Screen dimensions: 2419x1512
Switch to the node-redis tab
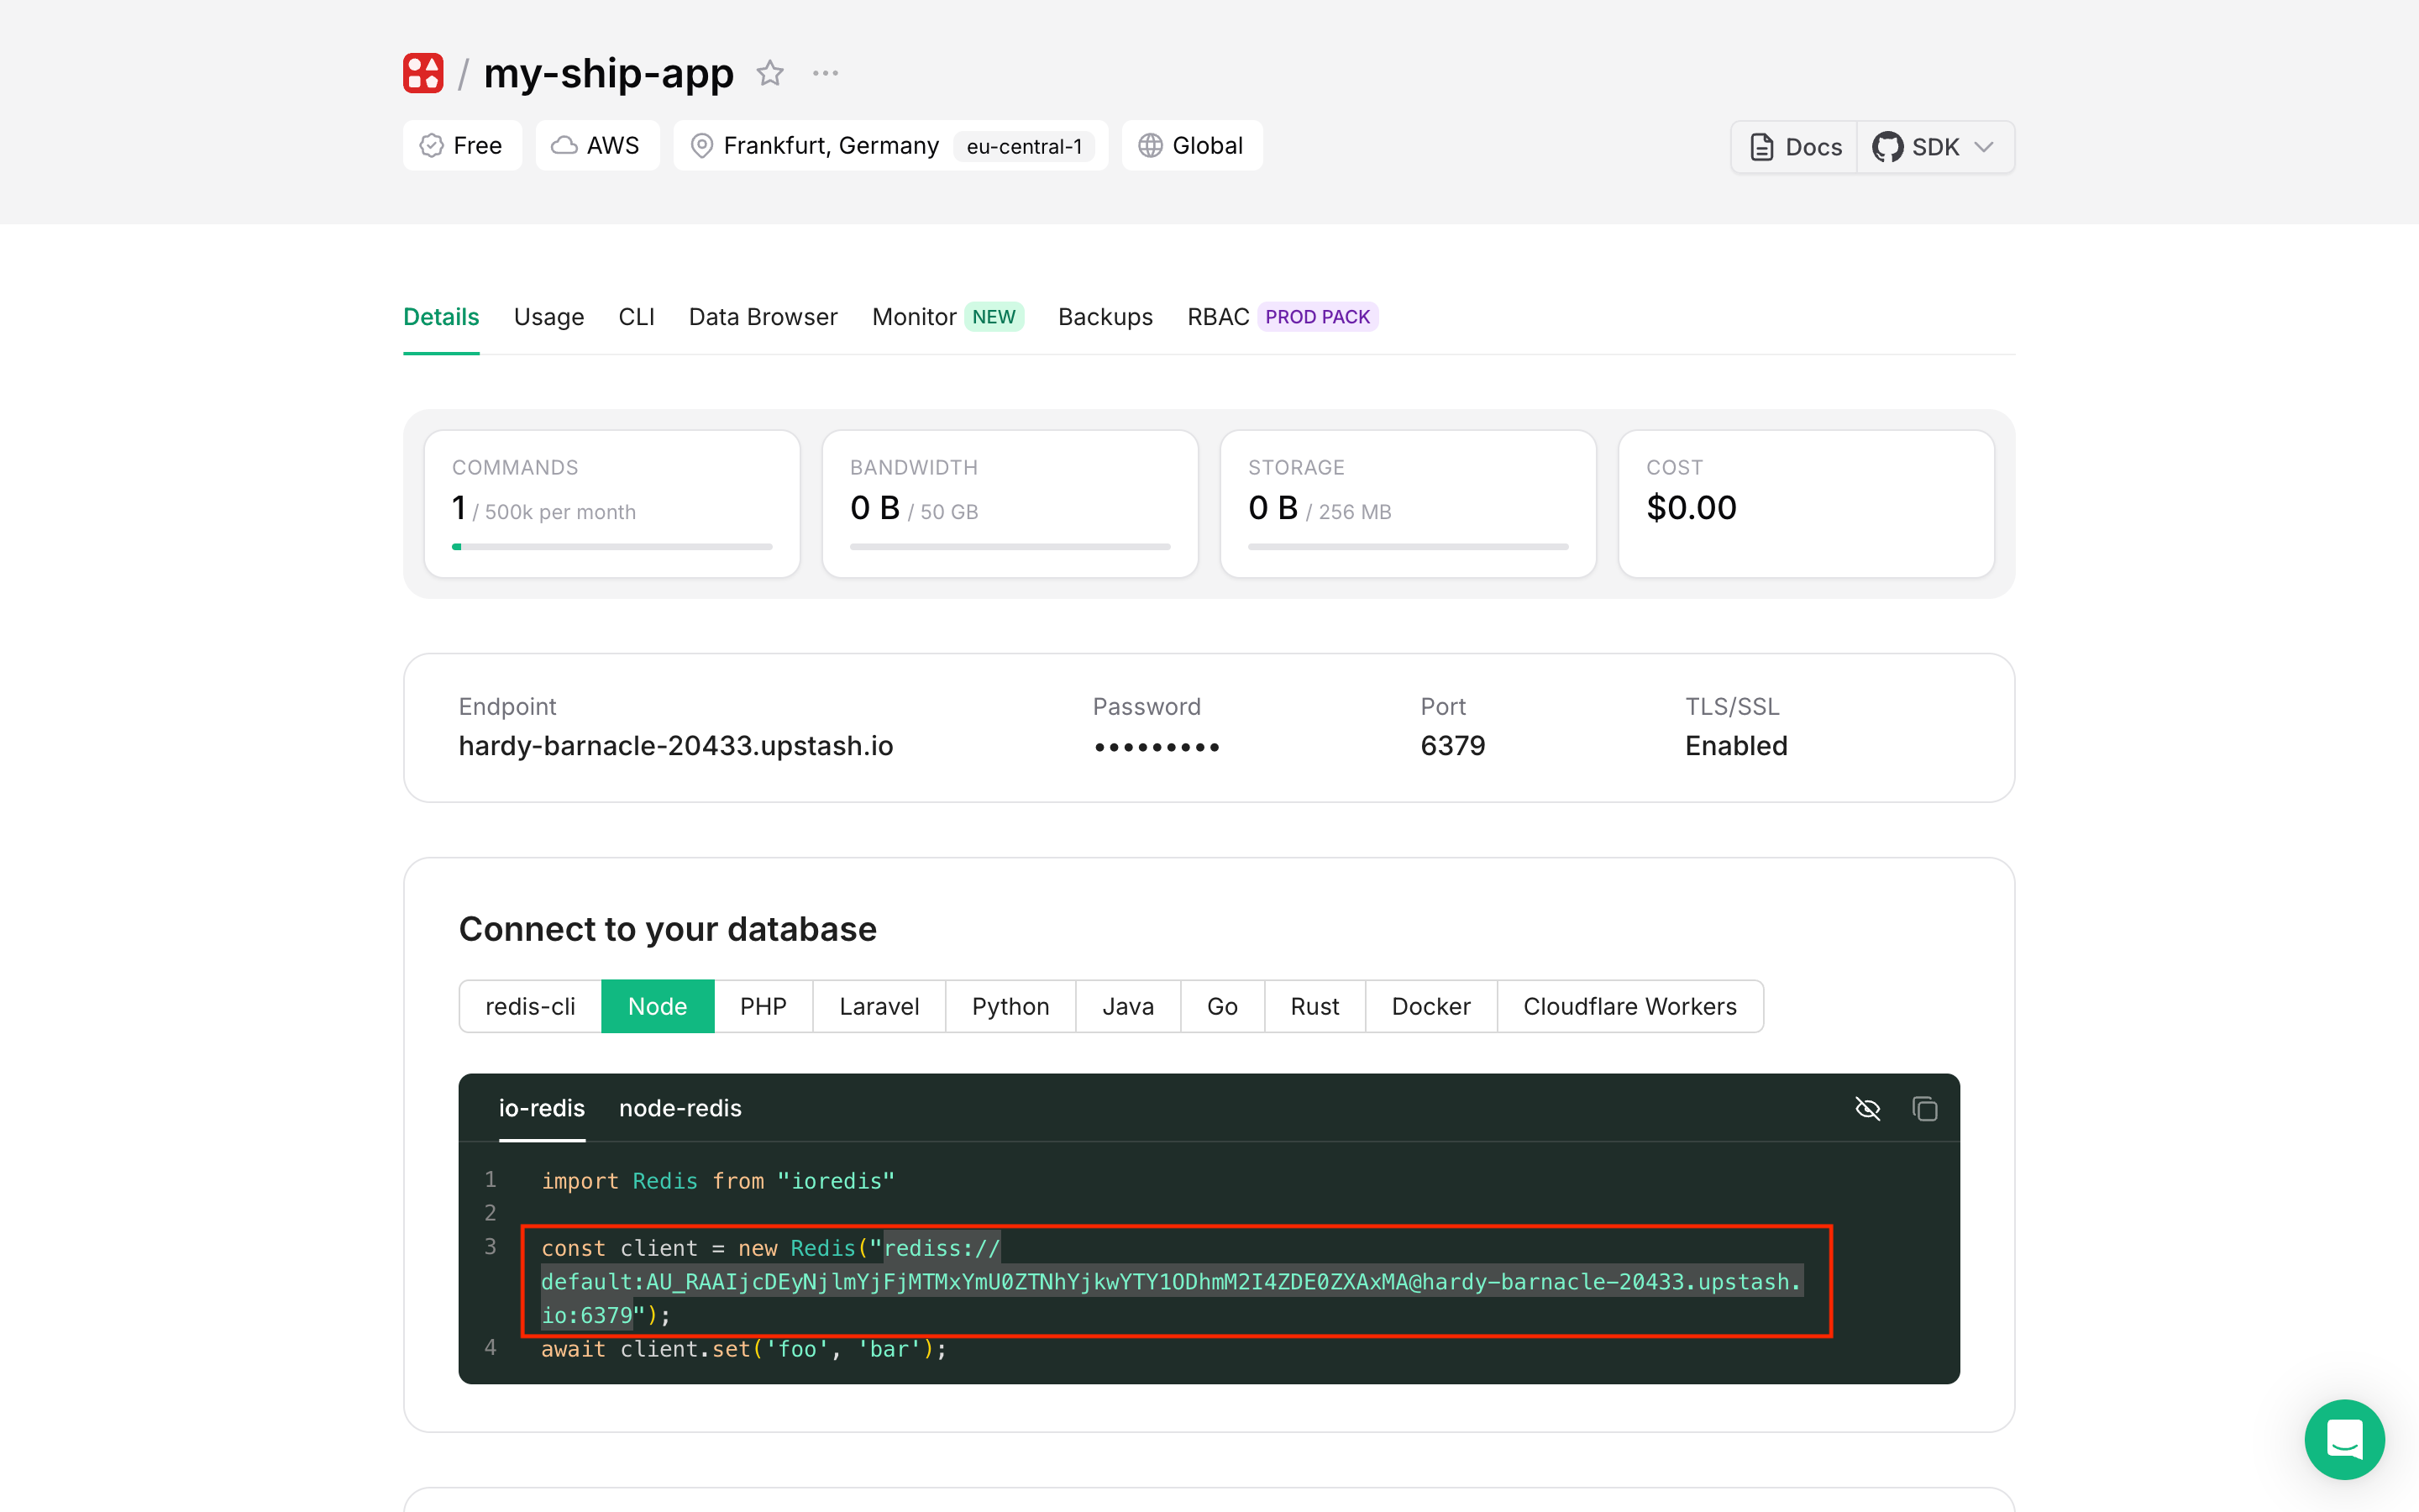pos(680,1108)
